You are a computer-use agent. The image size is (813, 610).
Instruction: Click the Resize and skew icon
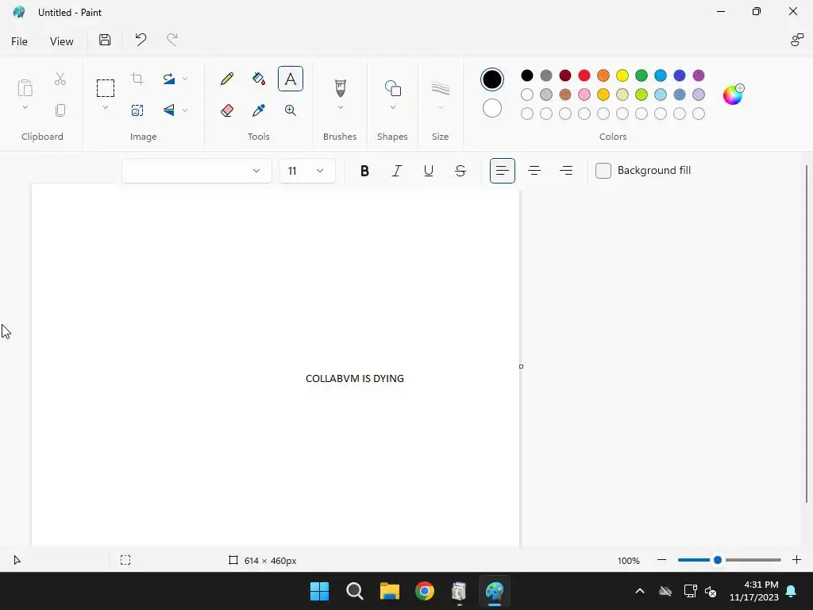pyautogui.click(x=137, y=110)
